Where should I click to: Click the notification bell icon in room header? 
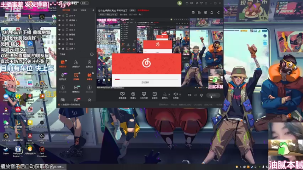[x=212, y=12]
